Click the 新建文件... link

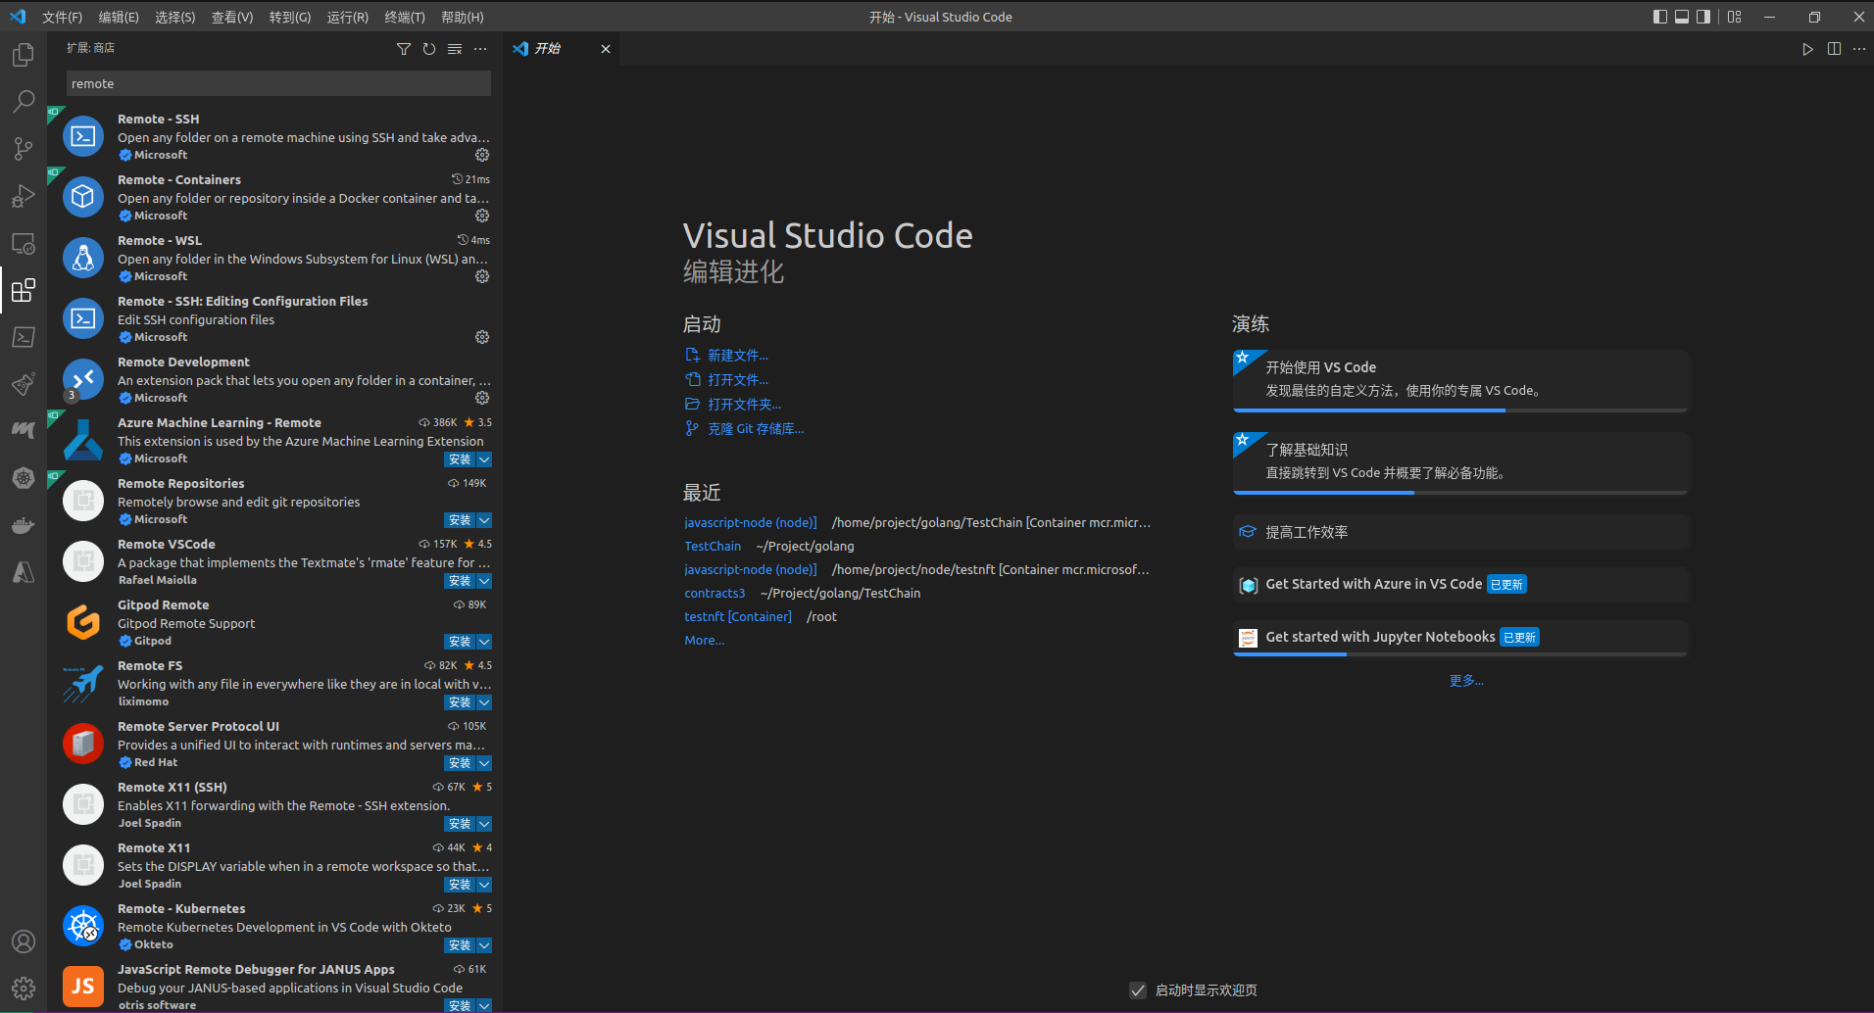[x=738, y=356]
